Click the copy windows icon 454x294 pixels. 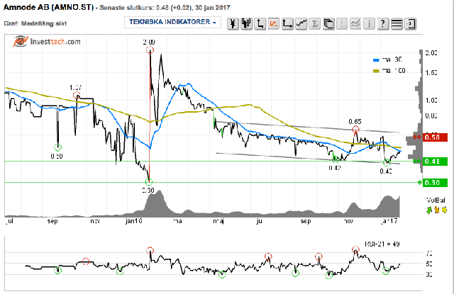(x=328, y=23)
